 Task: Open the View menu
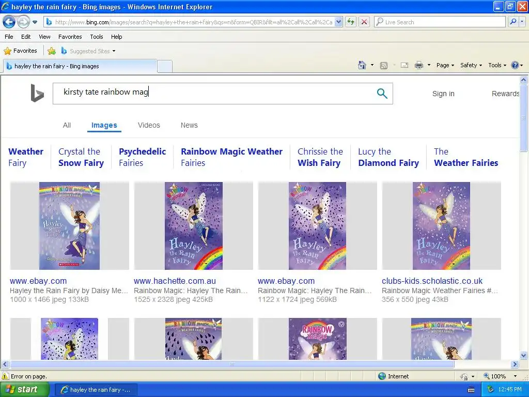tap(44, 37)
